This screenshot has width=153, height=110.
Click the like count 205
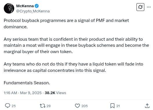click(85, 106)
